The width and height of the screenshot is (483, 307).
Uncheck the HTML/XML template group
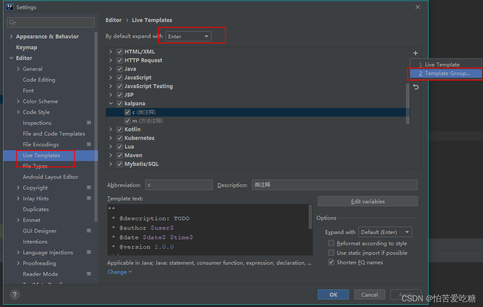[120, 52]
